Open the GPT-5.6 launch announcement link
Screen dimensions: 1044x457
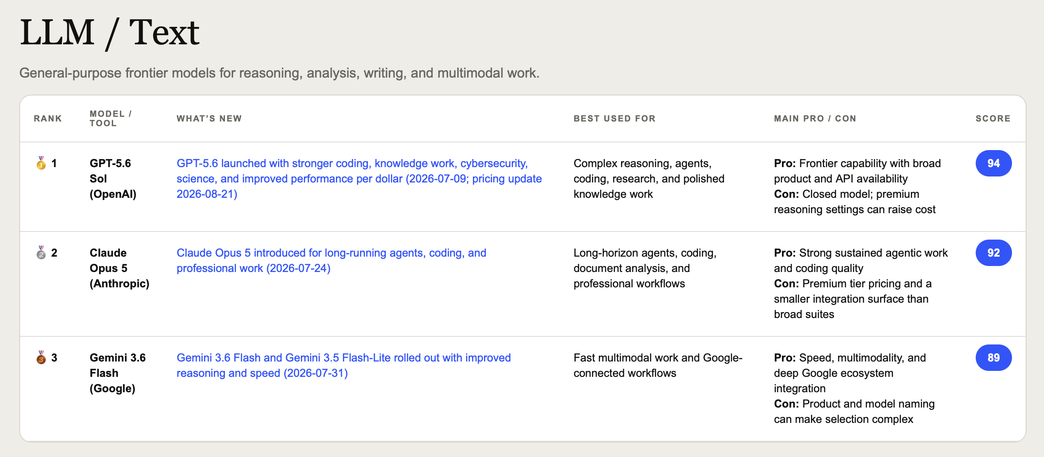click(x=359, y=179)
